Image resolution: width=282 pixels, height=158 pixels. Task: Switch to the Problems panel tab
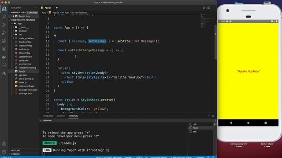[48, 116]
